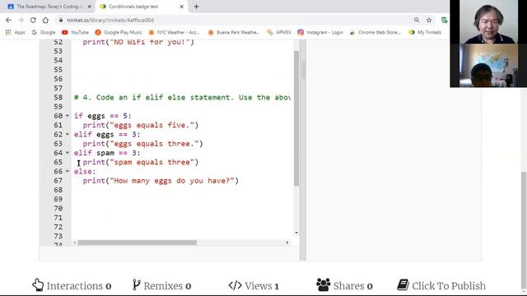
Task: Open the Chrome Web Store bookmark
Action: click(375, 32)
